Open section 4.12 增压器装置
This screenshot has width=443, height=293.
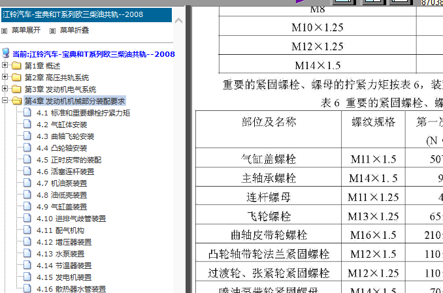tap(64, 242)
